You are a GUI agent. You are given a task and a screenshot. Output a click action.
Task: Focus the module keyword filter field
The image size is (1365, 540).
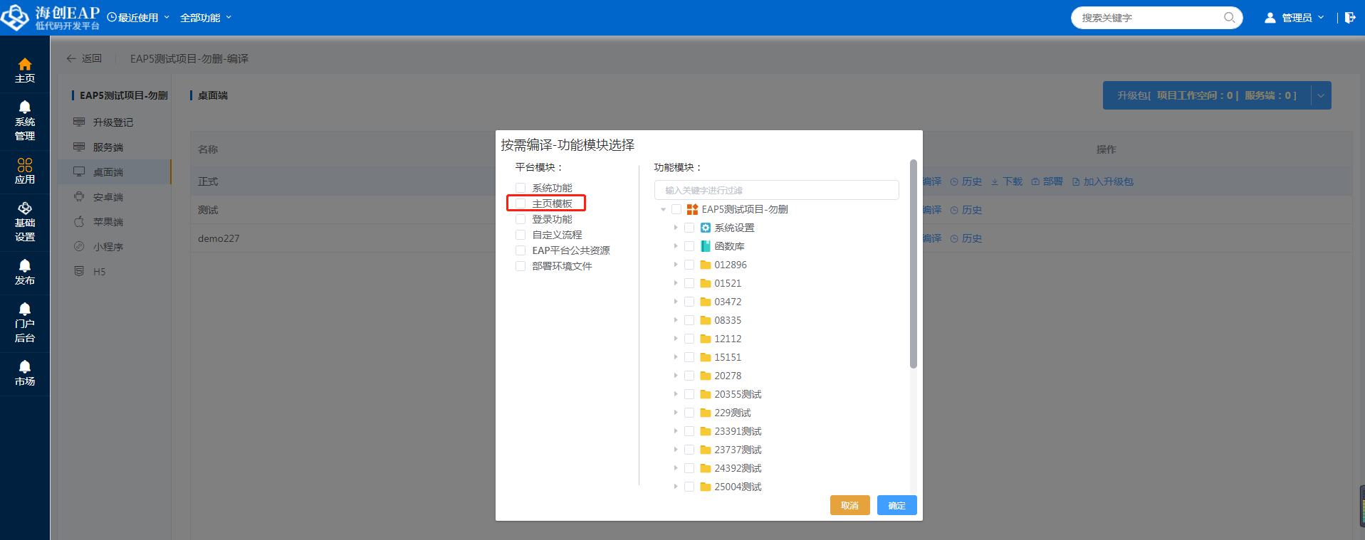776,190
